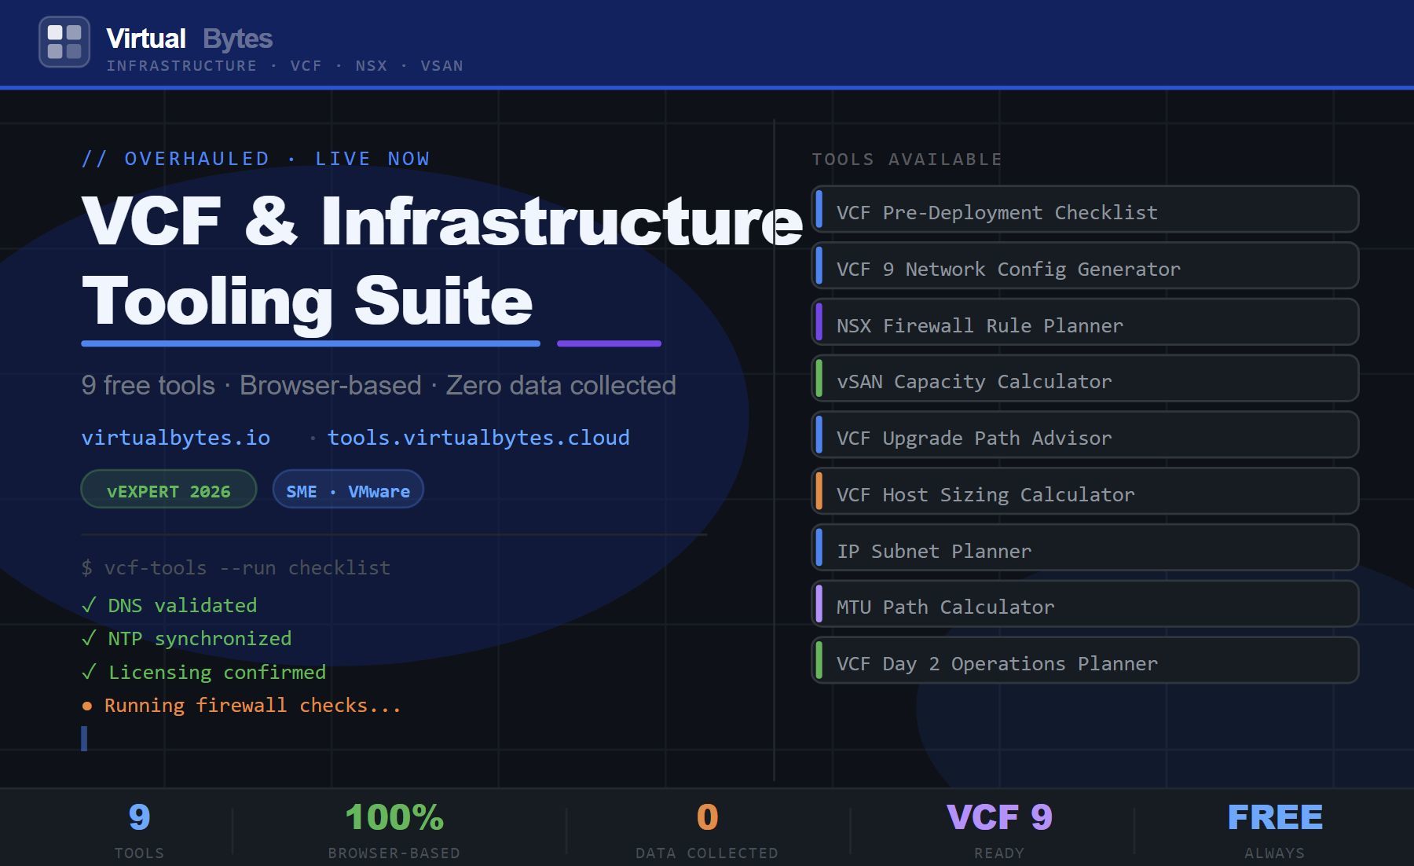Click the 100% BROWSER-BASED stat

click(x=394, y=830)
